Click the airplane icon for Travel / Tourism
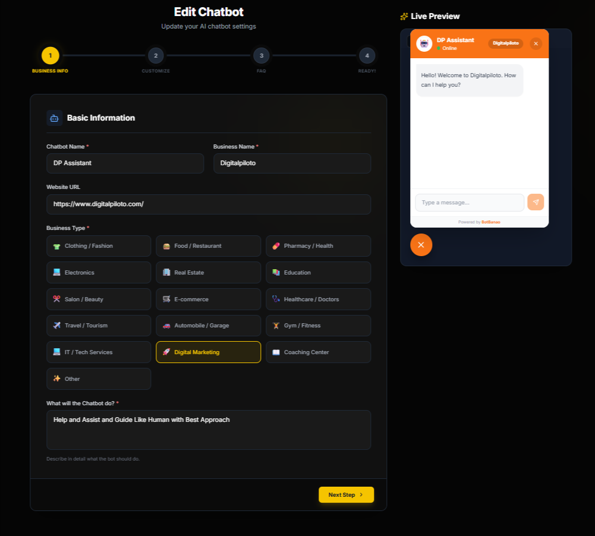595x536 pixels. point(56,326)
